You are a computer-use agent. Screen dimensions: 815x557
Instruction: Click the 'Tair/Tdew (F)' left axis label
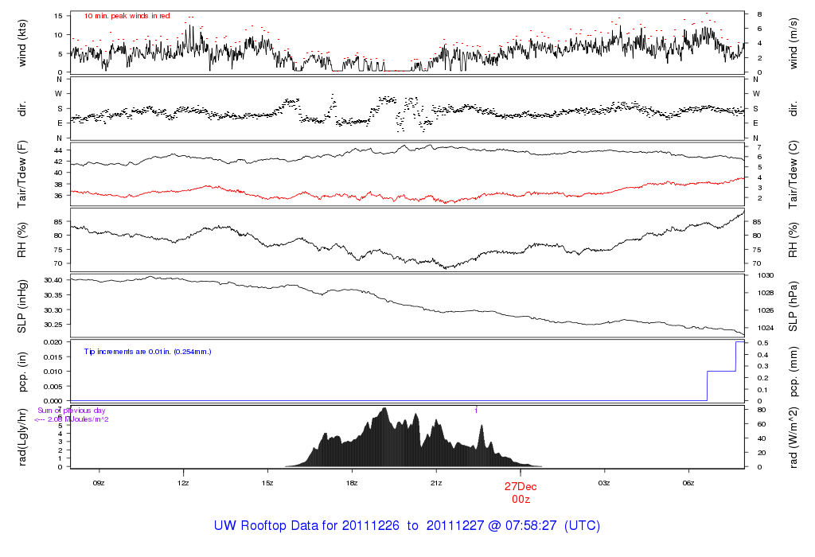pyautogui.click(x=21, y=174)
